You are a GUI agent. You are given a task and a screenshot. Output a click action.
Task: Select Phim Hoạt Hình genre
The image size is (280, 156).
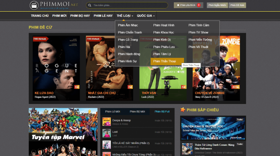tap(164, 25)
